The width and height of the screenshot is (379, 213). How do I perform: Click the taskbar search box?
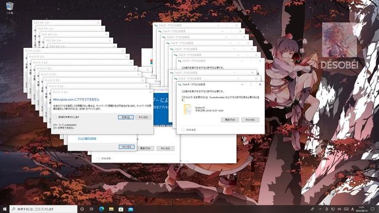point(43,209)
